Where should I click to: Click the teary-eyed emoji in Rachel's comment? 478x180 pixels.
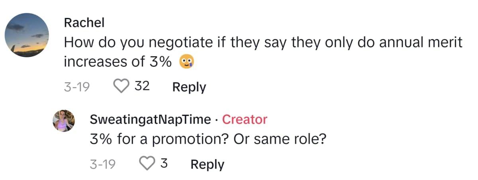pos(186,63)
